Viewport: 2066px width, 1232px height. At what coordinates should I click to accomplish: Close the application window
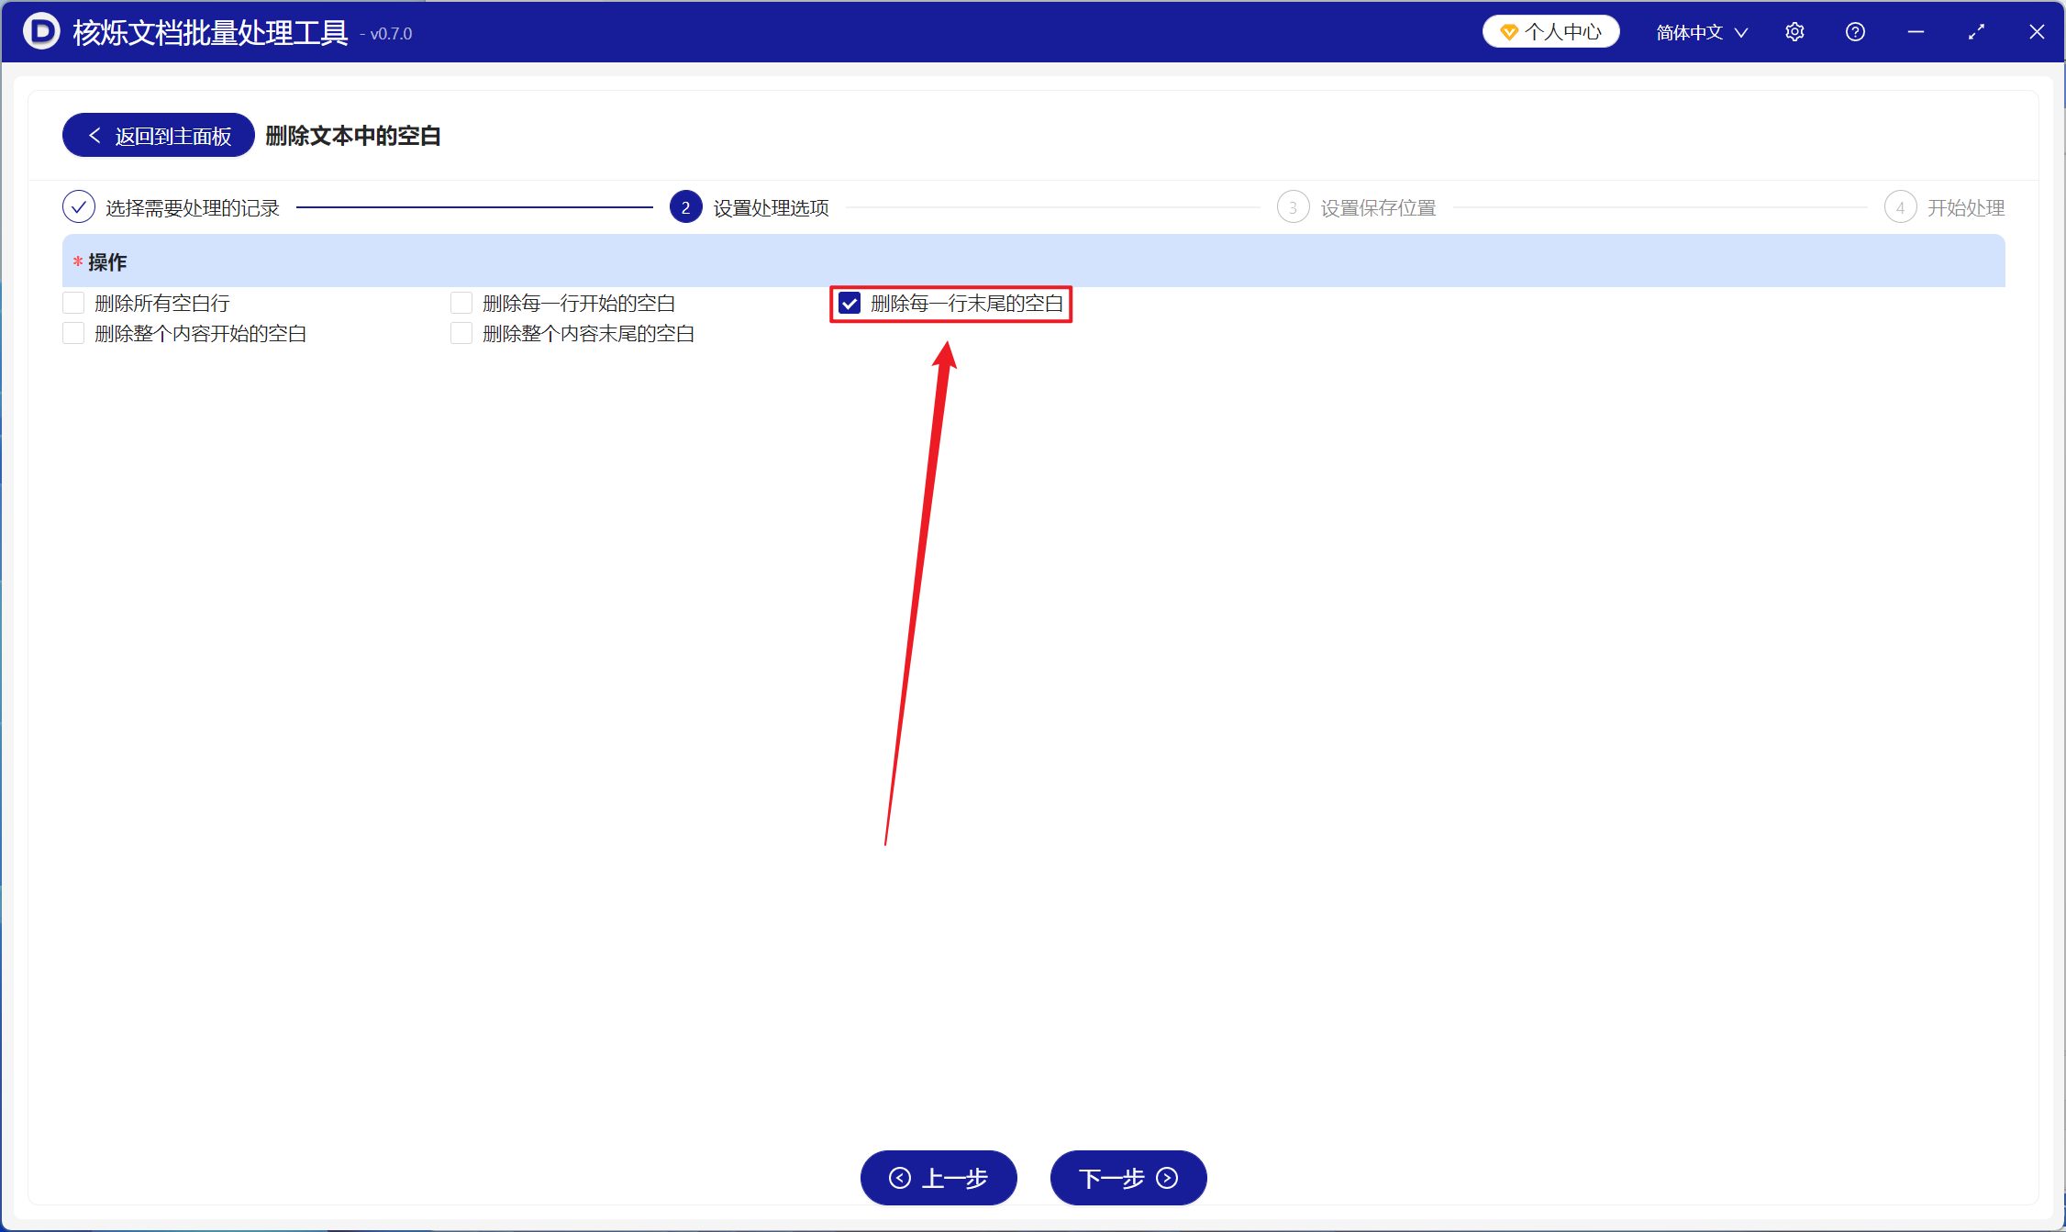pos(2037,32)
